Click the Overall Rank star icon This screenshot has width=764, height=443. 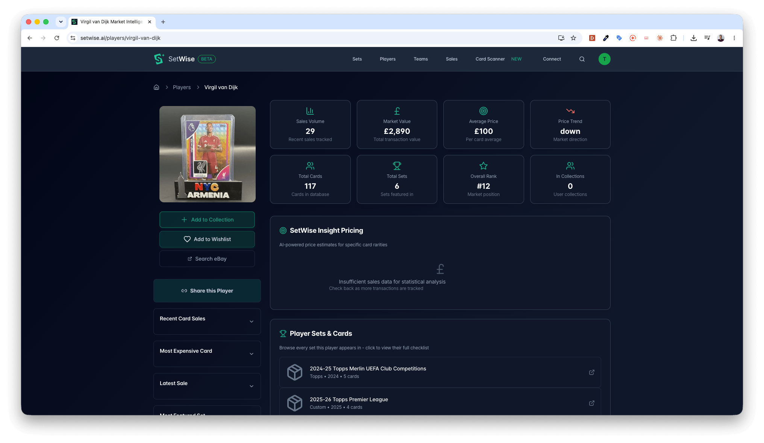coord(484,166)
